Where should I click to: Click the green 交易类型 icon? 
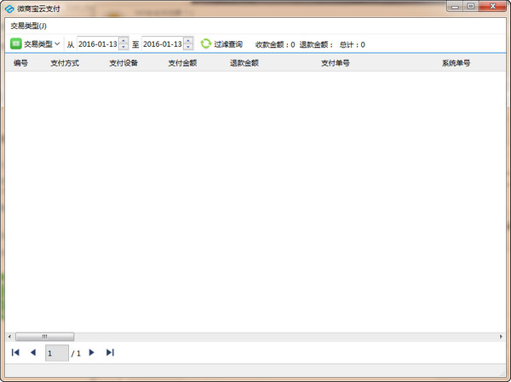(15, 43)
